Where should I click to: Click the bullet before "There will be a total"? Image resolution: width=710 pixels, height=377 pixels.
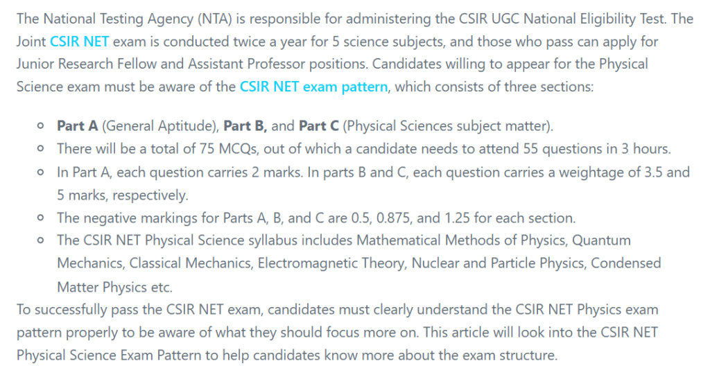click(x=42, y=149)
